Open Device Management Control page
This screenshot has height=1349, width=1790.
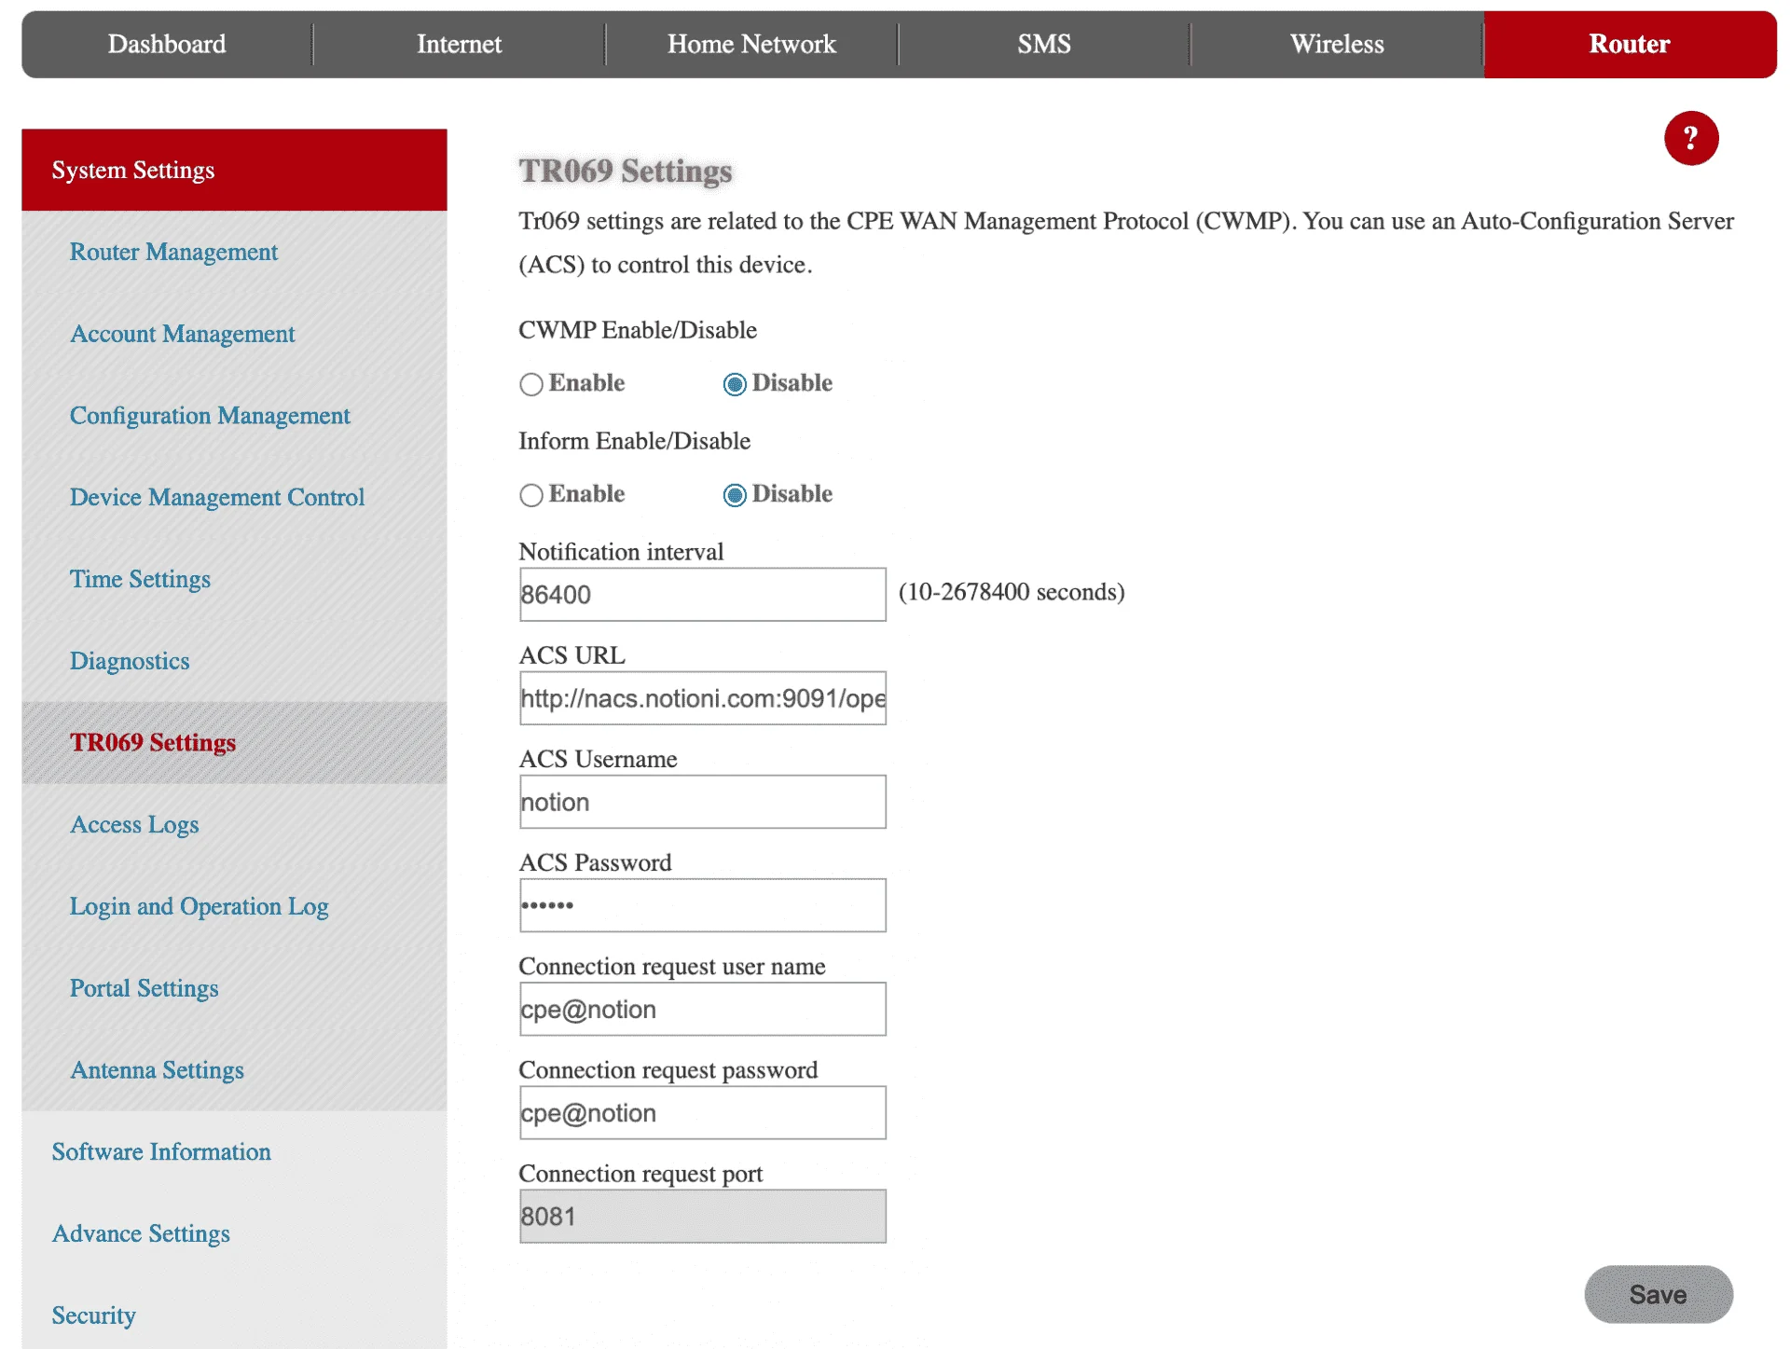(x=234, y=497)
